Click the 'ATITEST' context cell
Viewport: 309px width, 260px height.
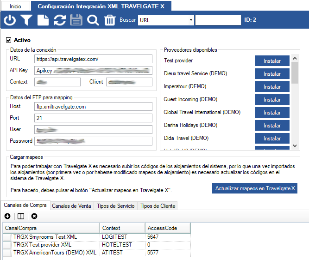pos(123,253)
